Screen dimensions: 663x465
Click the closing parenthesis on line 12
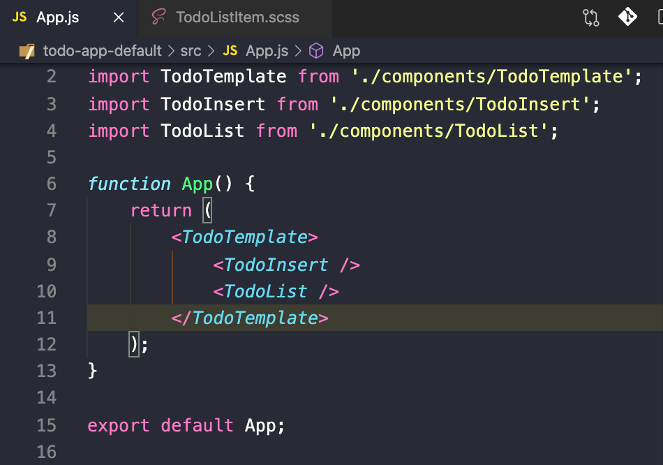click(x=134, y=344)
